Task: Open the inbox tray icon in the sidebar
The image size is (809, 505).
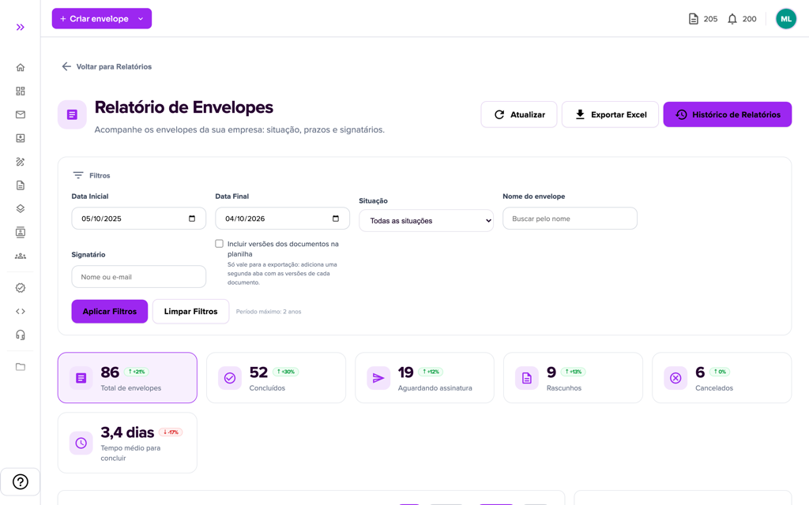Action: [x=20, y=138]
